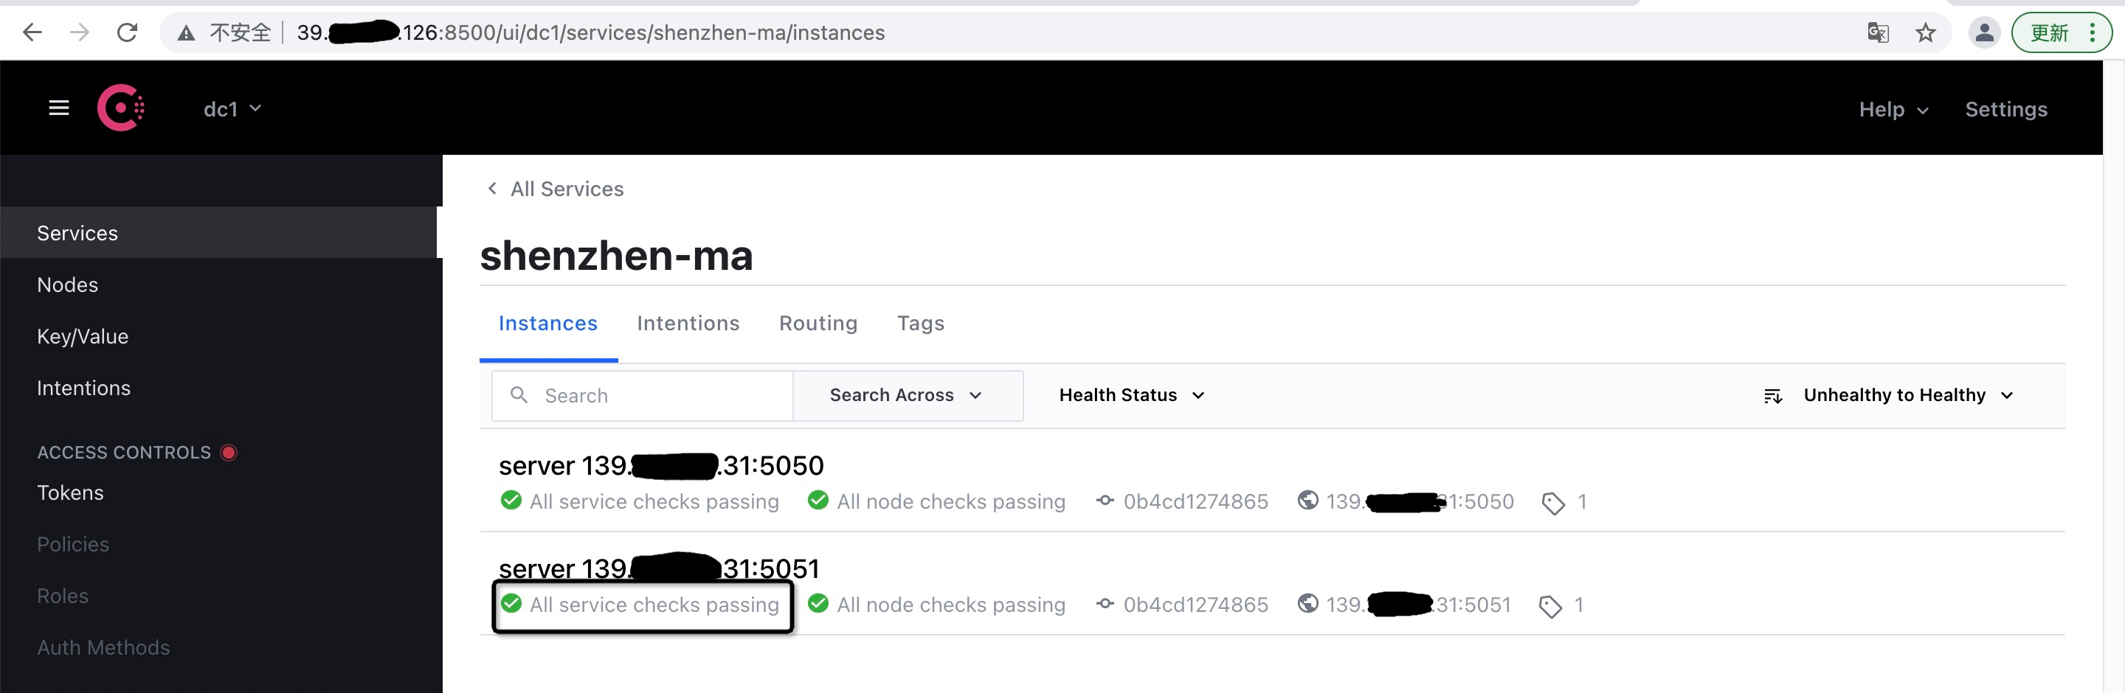Open the hamburger navigation menu
This screenshot has height=693, width=2125.
coord(58,108)
